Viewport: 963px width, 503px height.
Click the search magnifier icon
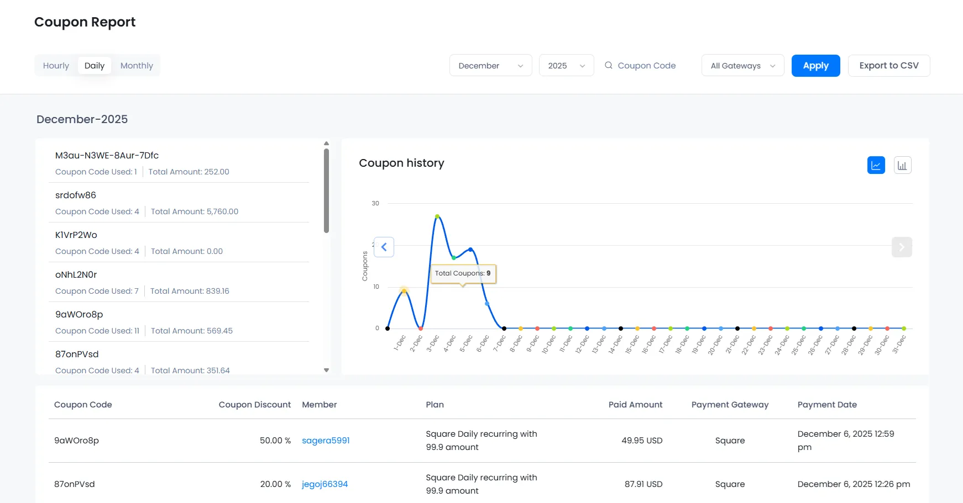click(608, 65)
